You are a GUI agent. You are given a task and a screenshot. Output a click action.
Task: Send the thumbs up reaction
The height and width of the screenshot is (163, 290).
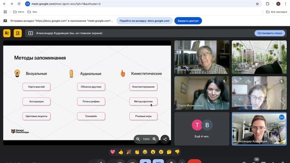(121, 152)
